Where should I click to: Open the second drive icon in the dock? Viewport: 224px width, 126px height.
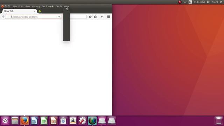coord(112,121)
